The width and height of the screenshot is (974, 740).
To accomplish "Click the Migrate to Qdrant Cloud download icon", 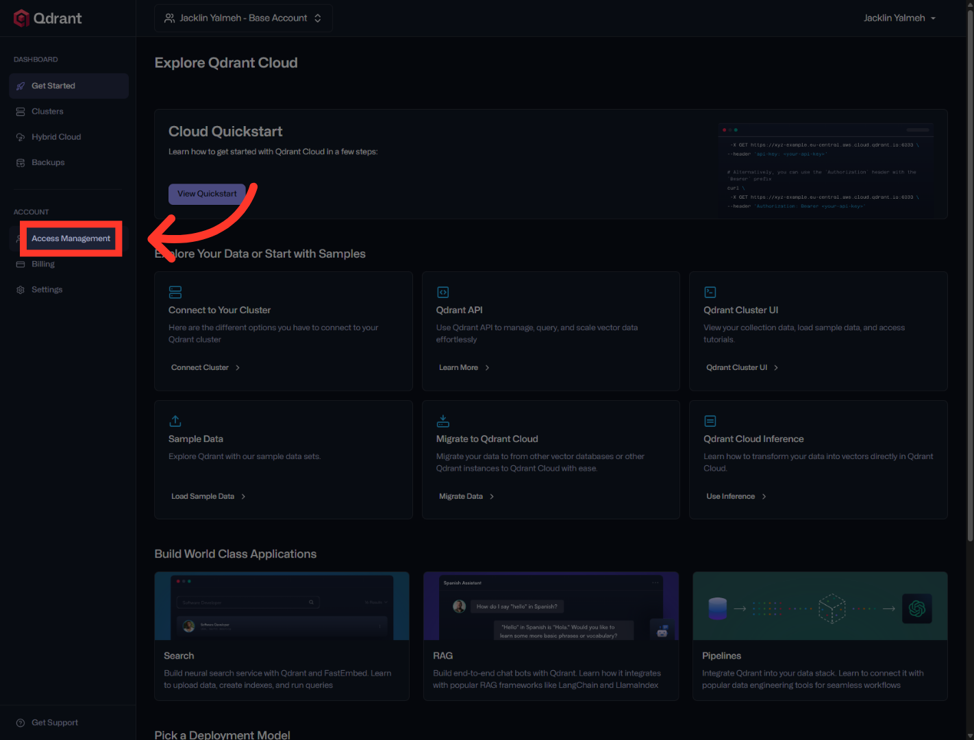I will point(443,421).
